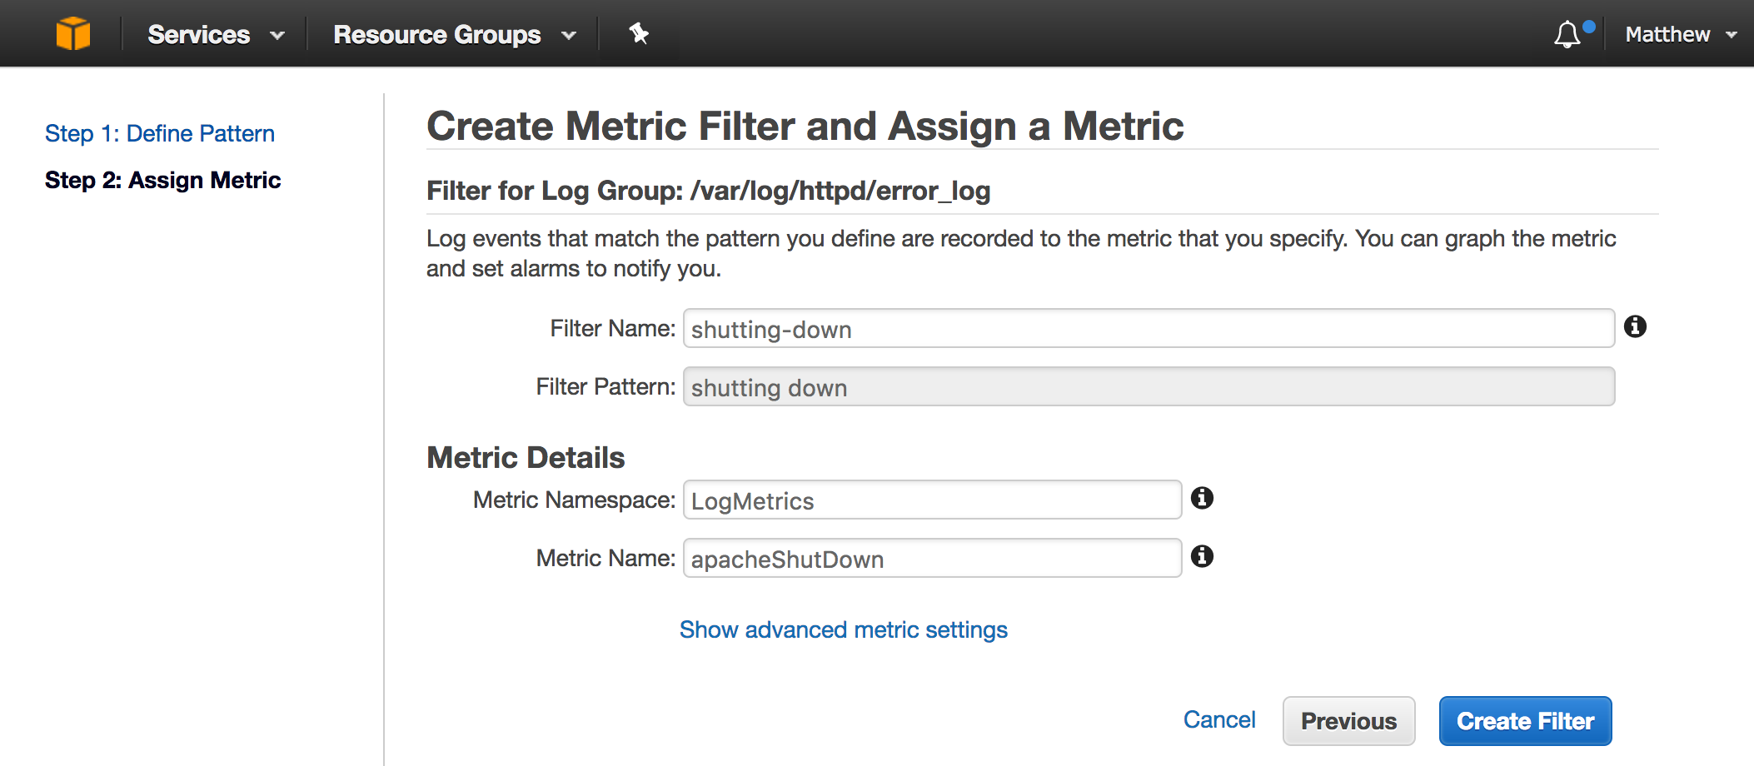This screenshot has height=766, width=1754.
Task: Show info for Metric Namespace field
Action: (x=1202, y=498)
